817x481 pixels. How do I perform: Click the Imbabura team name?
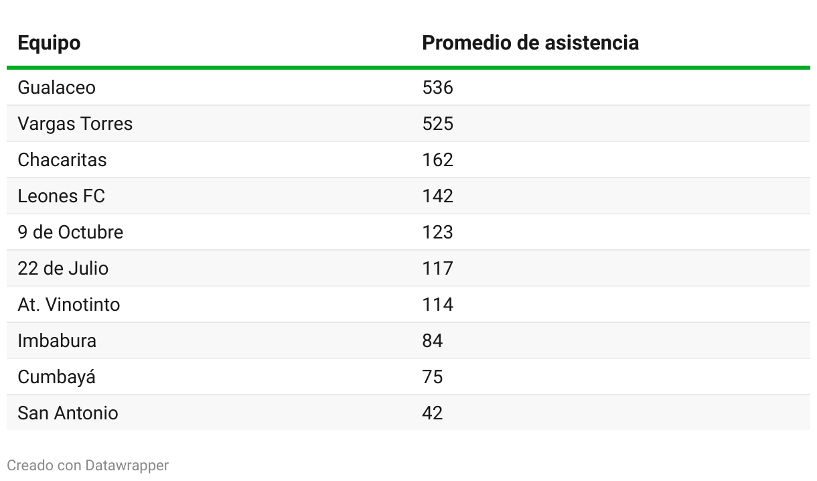pyautogui.click(x=57, y=341)
